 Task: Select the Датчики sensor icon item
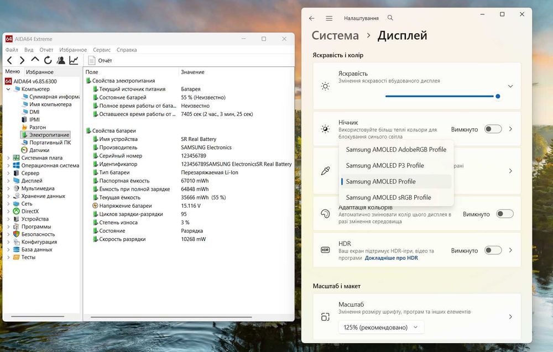pos(24,150)
